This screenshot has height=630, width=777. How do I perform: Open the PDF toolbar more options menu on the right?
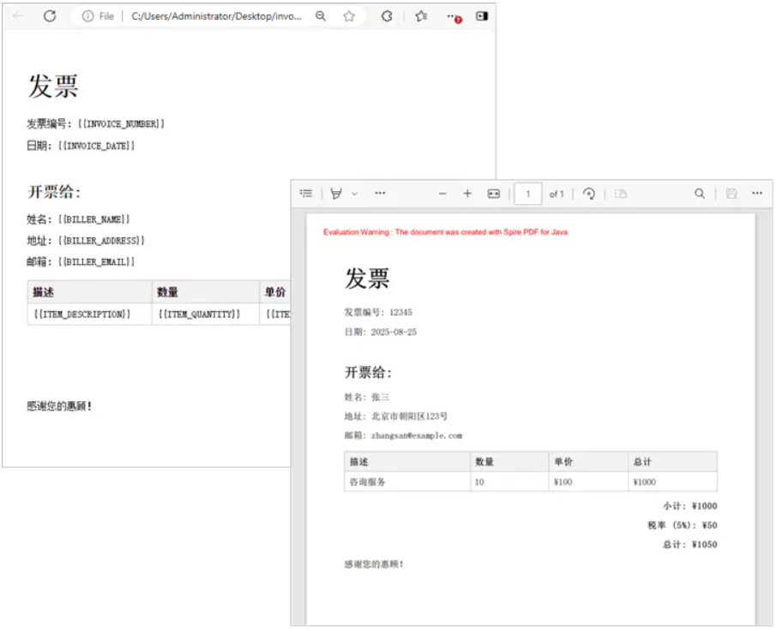point(756,194)
